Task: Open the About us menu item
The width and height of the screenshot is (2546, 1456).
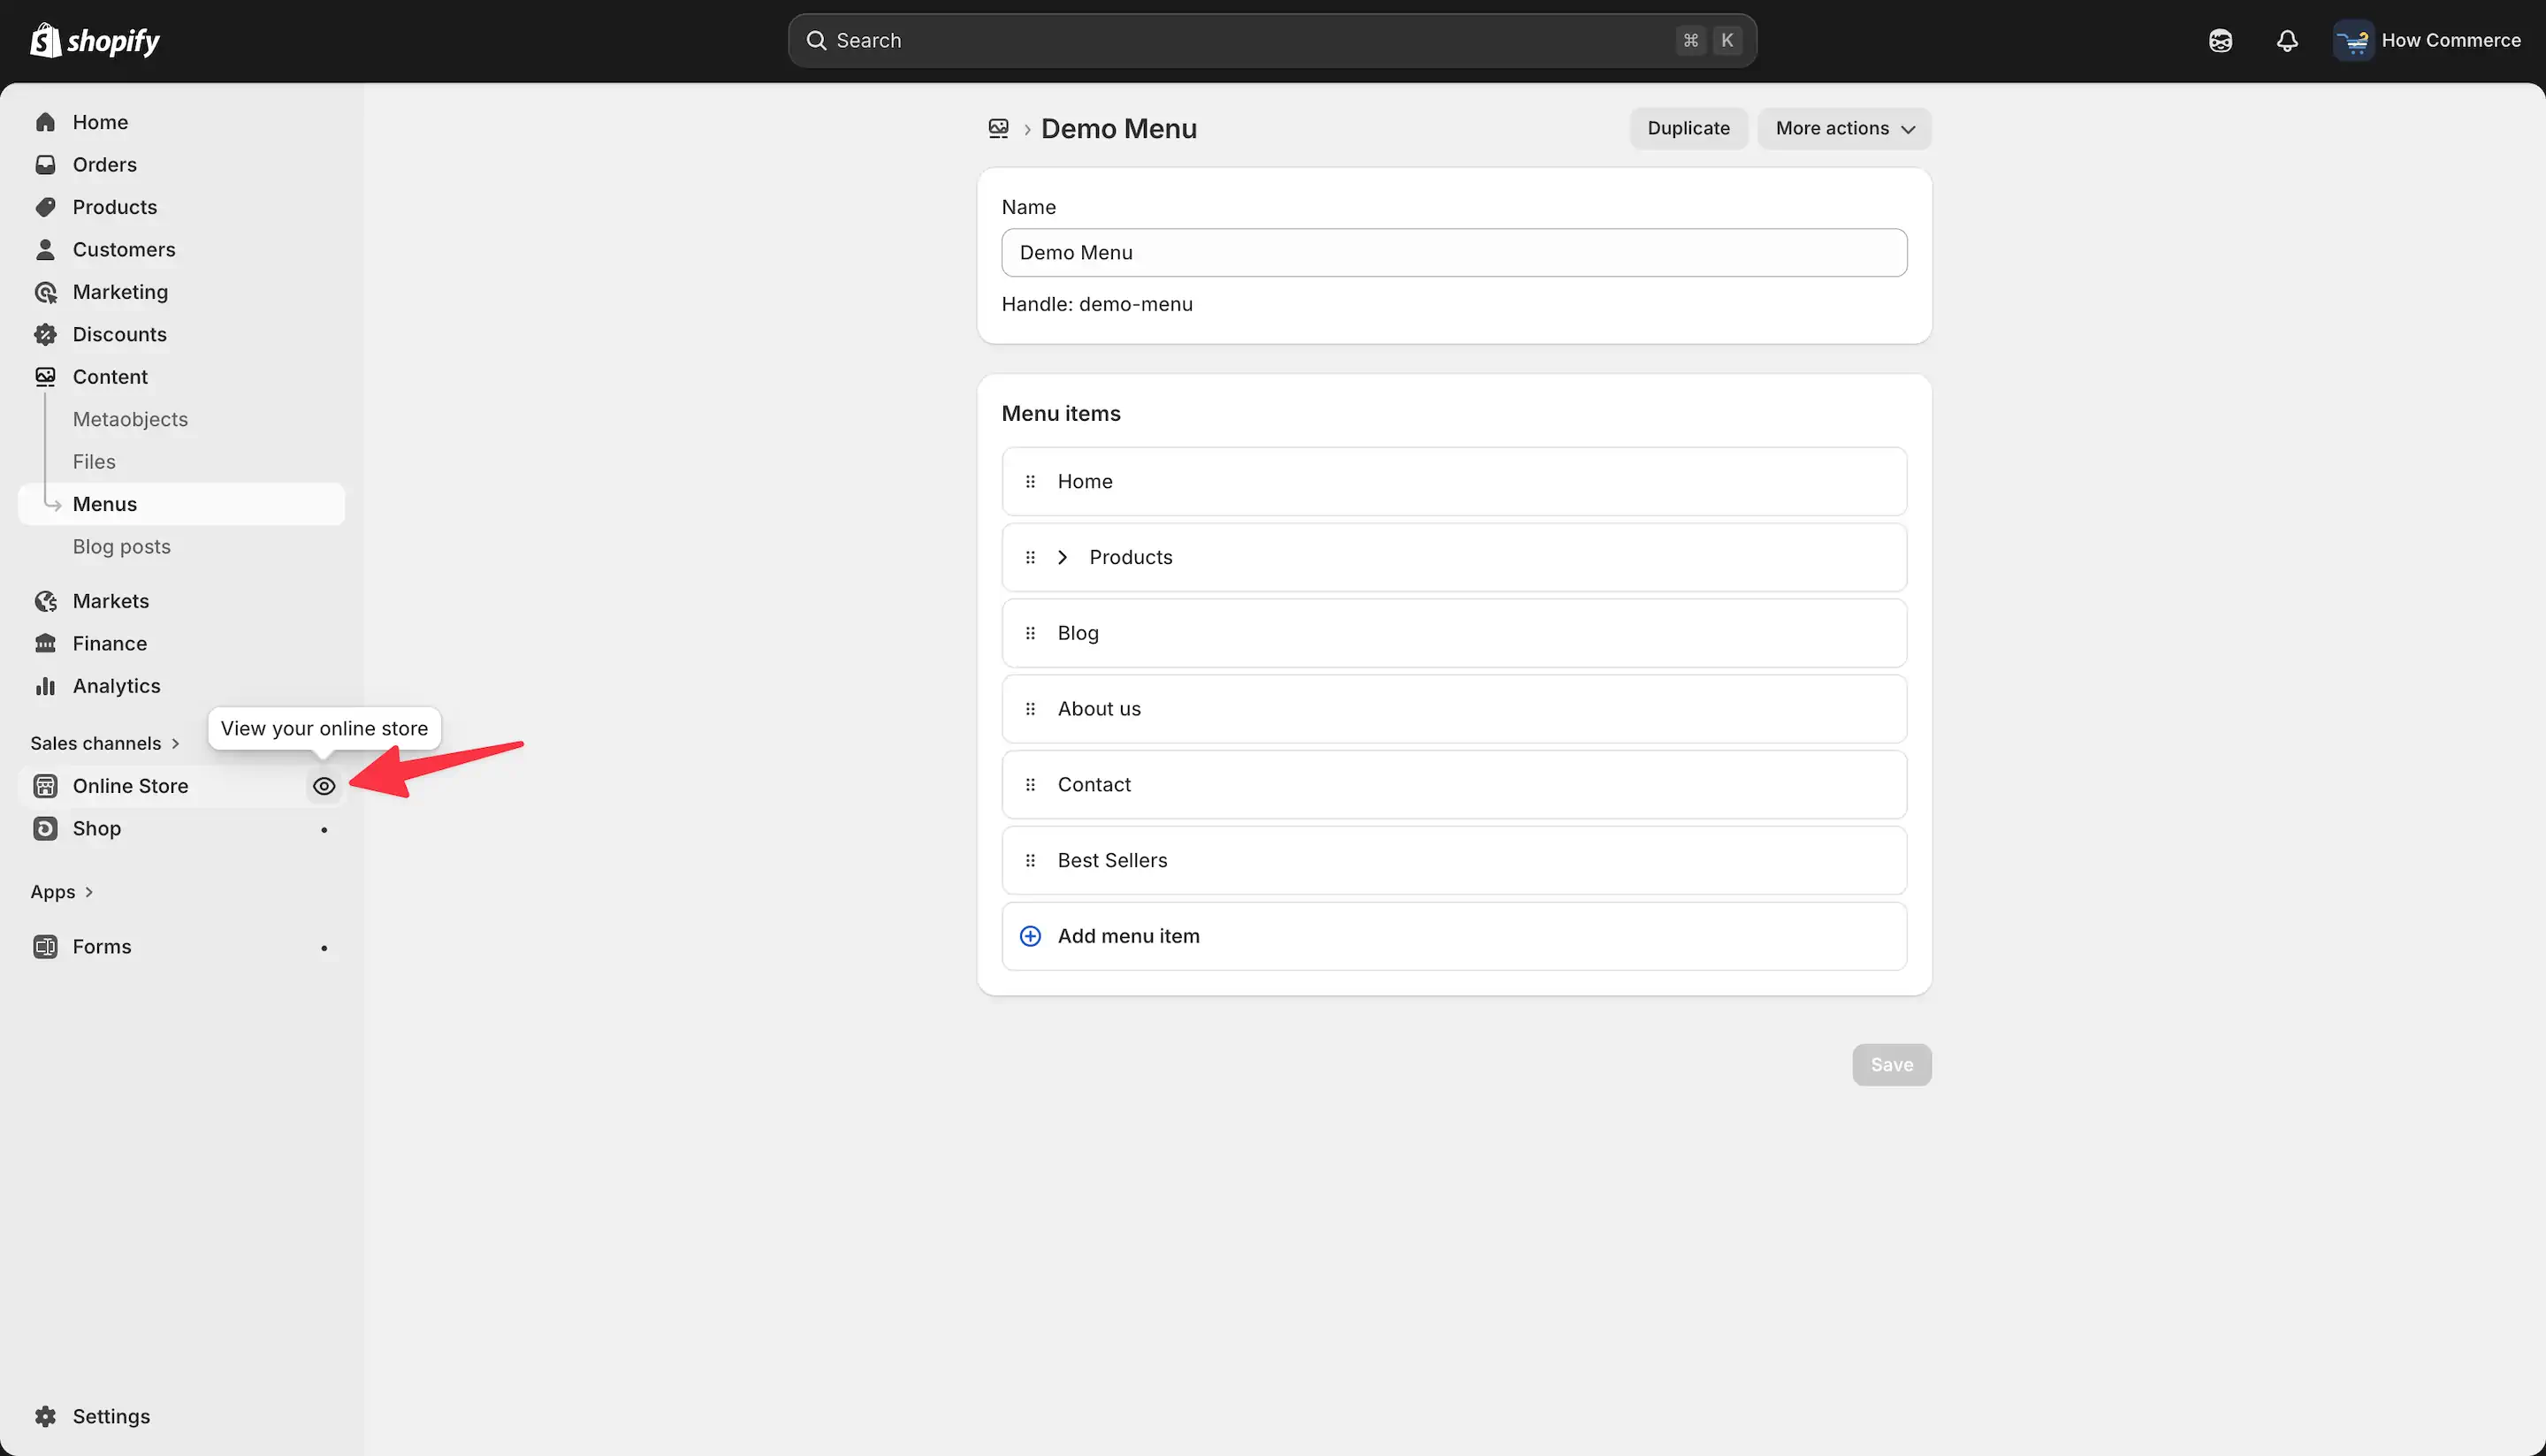Action: pyautogui.click(x=1453, y=709)
